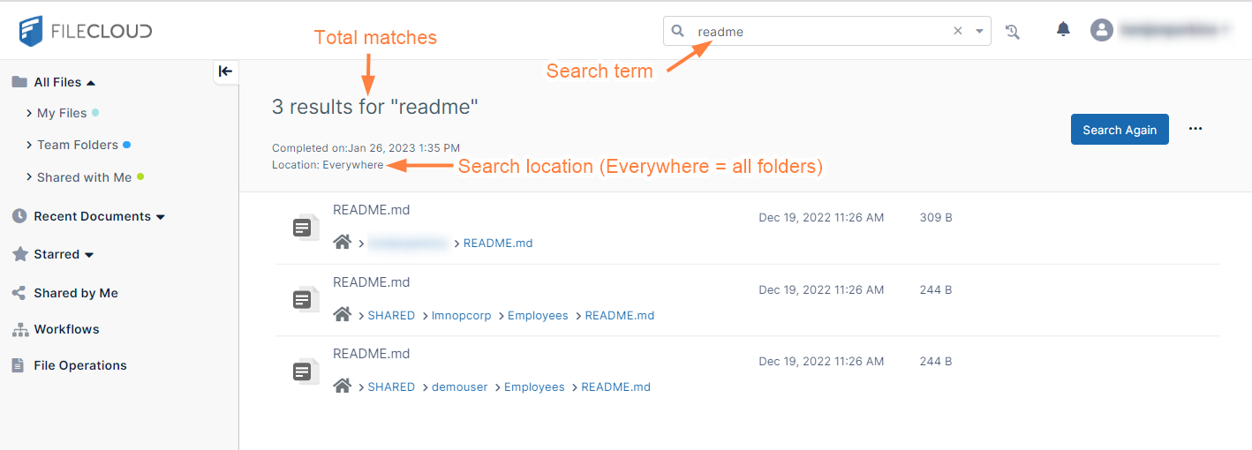Viewport: 1252px width, 450px height.
Task: Open the search options dropdown arrow
Action: coord(979,31)
